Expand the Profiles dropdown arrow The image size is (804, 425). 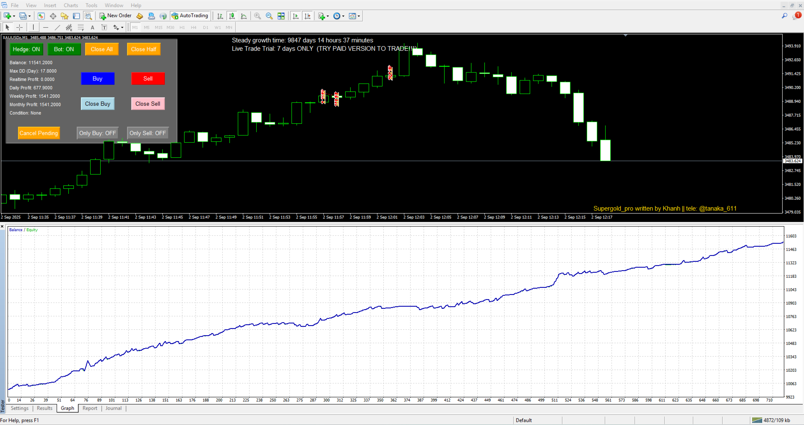pos(29,16)
